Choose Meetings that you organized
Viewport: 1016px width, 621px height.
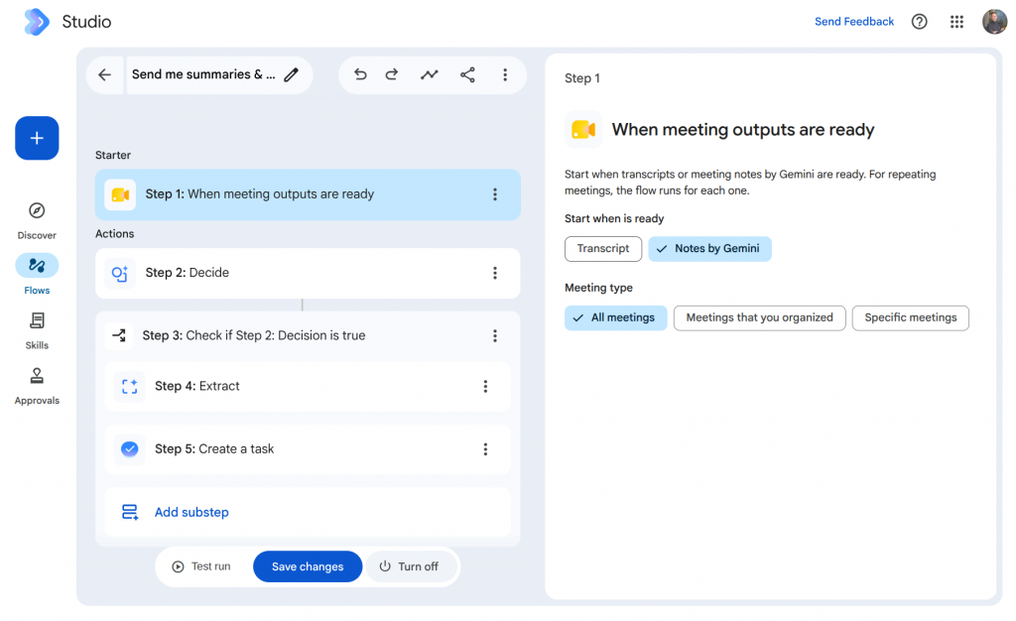point(759,318)
